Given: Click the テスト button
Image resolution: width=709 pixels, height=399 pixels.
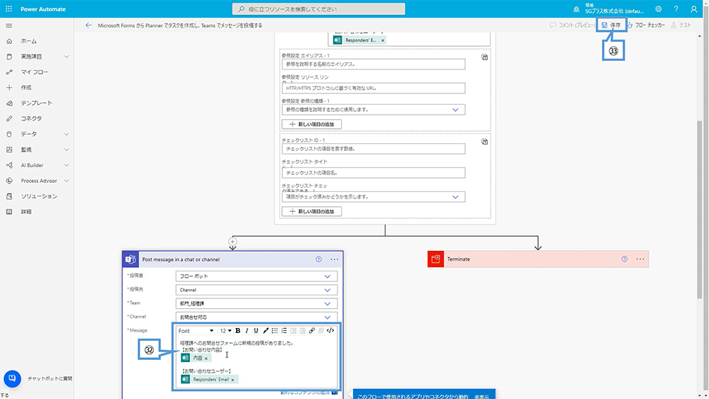Looking at the screenshot, I should 681,26.
